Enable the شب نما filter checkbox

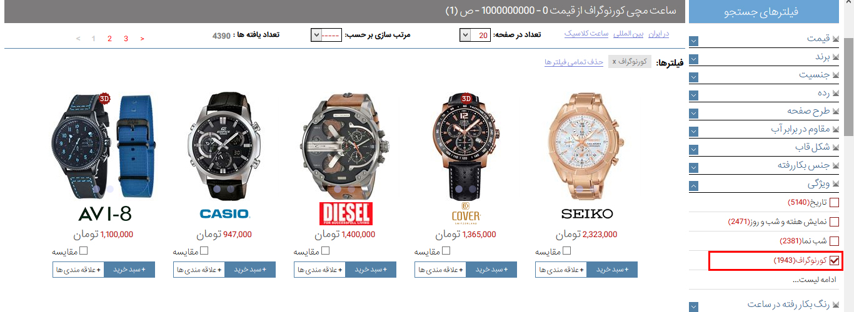click(x=834, y=241)
